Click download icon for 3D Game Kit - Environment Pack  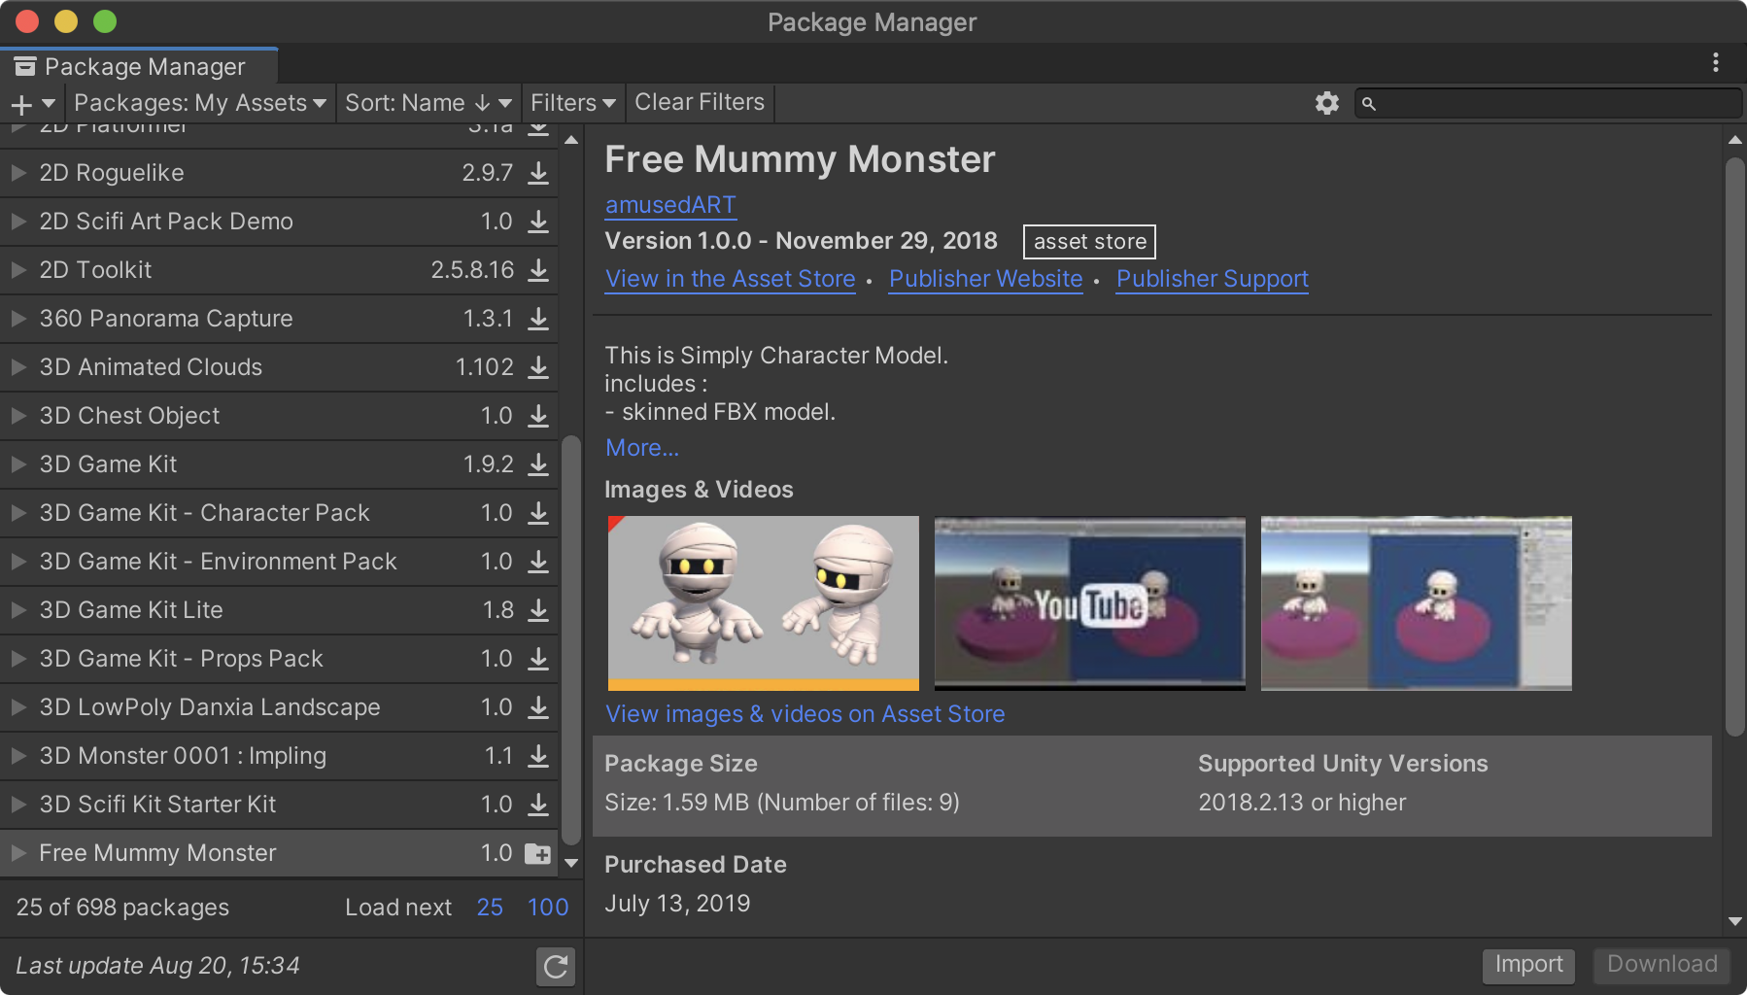538,562
